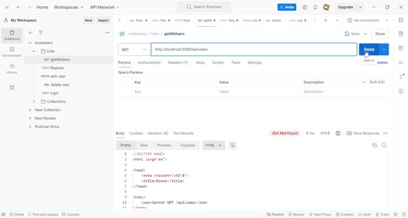Click the network globe icon in response

[338, 133]
